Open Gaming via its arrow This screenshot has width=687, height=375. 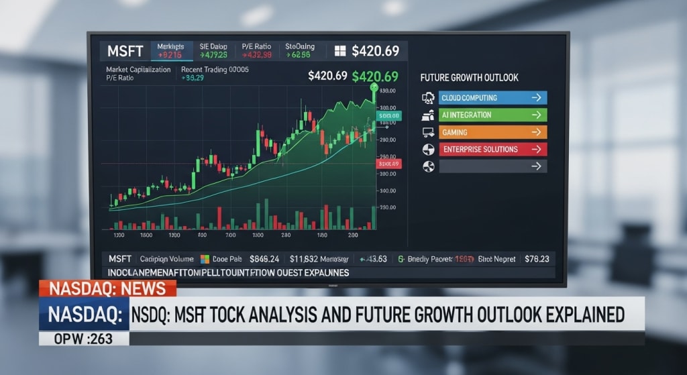pos(536,132)
